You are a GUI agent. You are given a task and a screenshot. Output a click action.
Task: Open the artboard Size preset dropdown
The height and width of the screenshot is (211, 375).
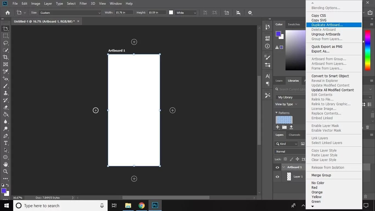click(x=70, y=13)
